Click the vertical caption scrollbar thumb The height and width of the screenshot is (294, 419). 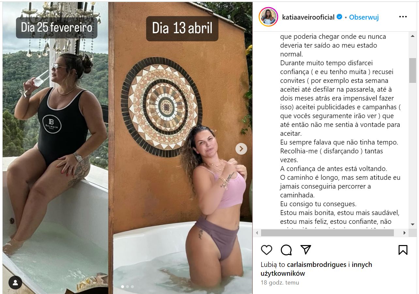point(412,70)
